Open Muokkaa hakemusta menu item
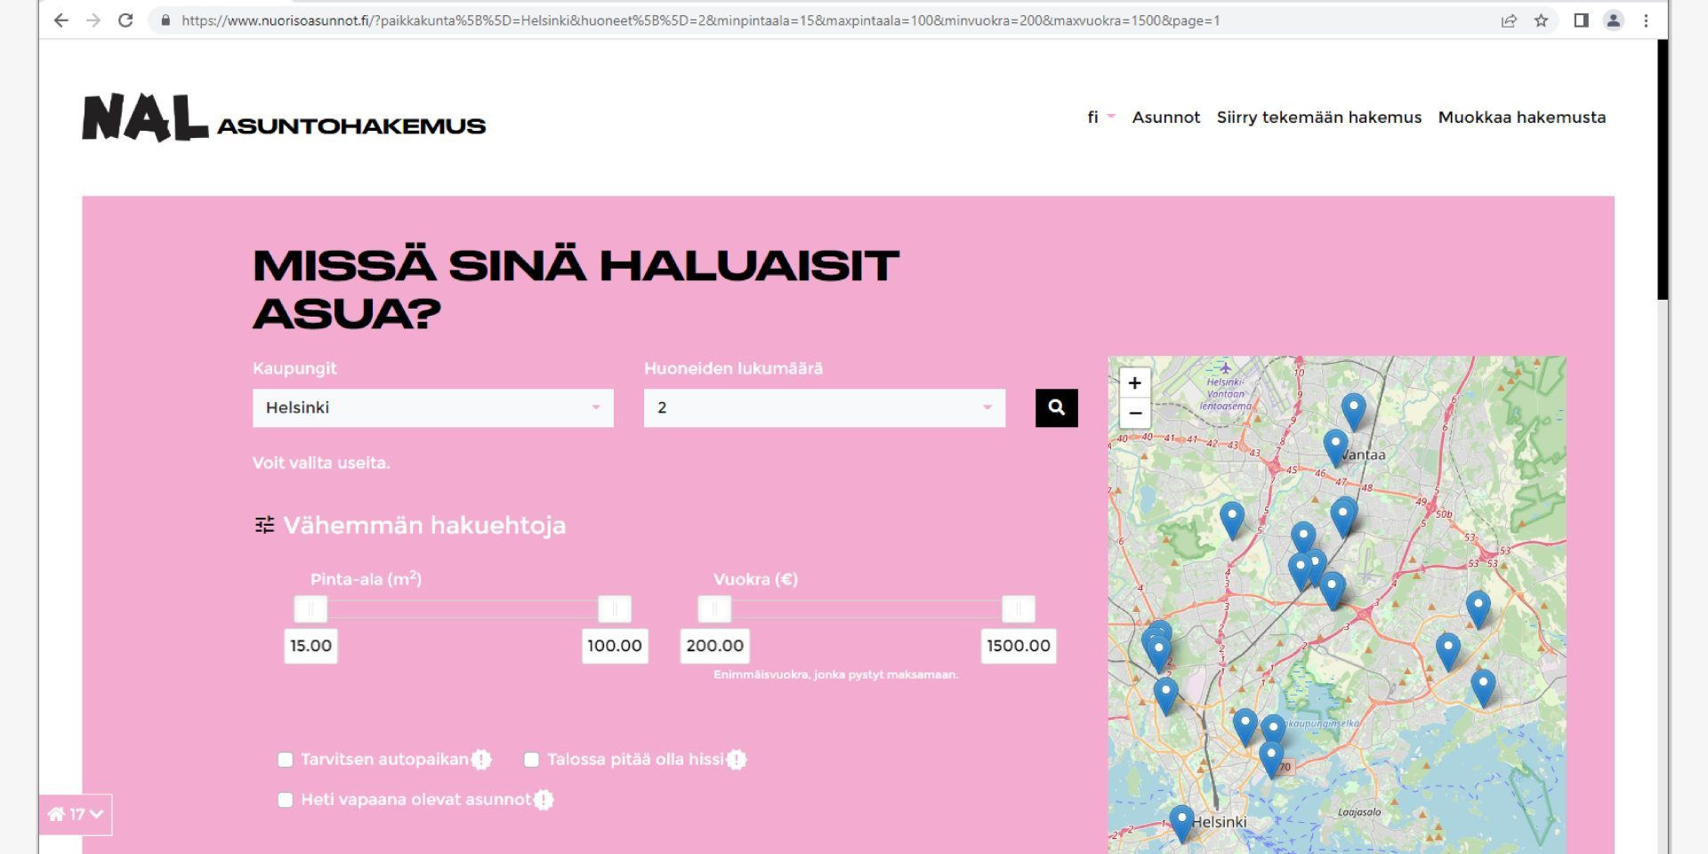The width and height of the screenshot is (1708, 854). (1522, 117)
